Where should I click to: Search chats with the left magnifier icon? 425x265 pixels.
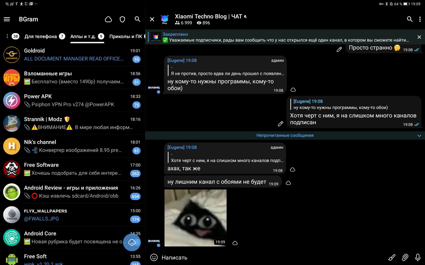coord(137,19)
